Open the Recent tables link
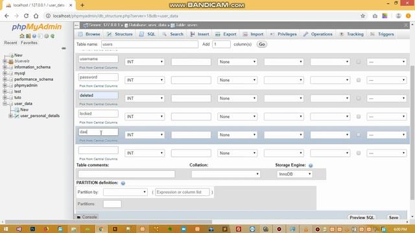The width and height of the screenshot is (415, 233). pyautogui.click(x=10, y=43)
